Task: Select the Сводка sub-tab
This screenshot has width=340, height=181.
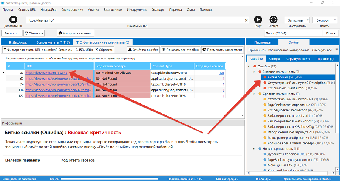Action: point(275,59)
